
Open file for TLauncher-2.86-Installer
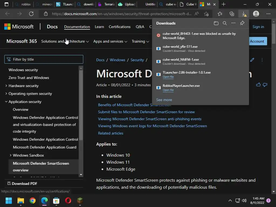coord(168,77)
